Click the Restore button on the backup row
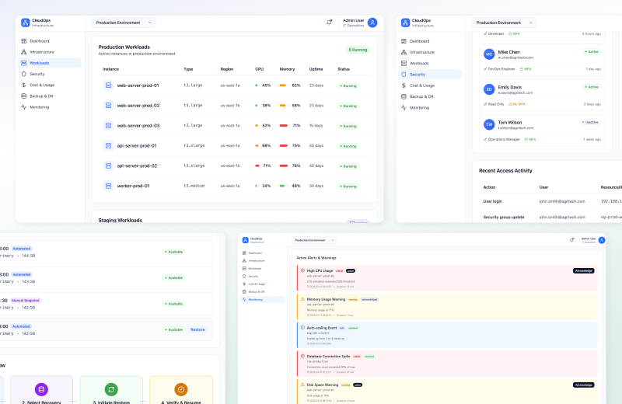The image size is (622, 404). [198, 329]
